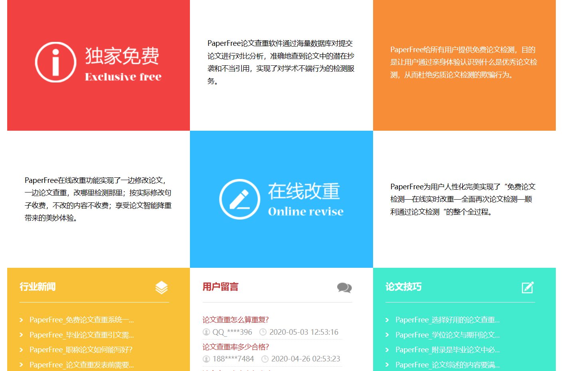
Task: Open the 论文技巧 section heading
Action: pos(403,287)
